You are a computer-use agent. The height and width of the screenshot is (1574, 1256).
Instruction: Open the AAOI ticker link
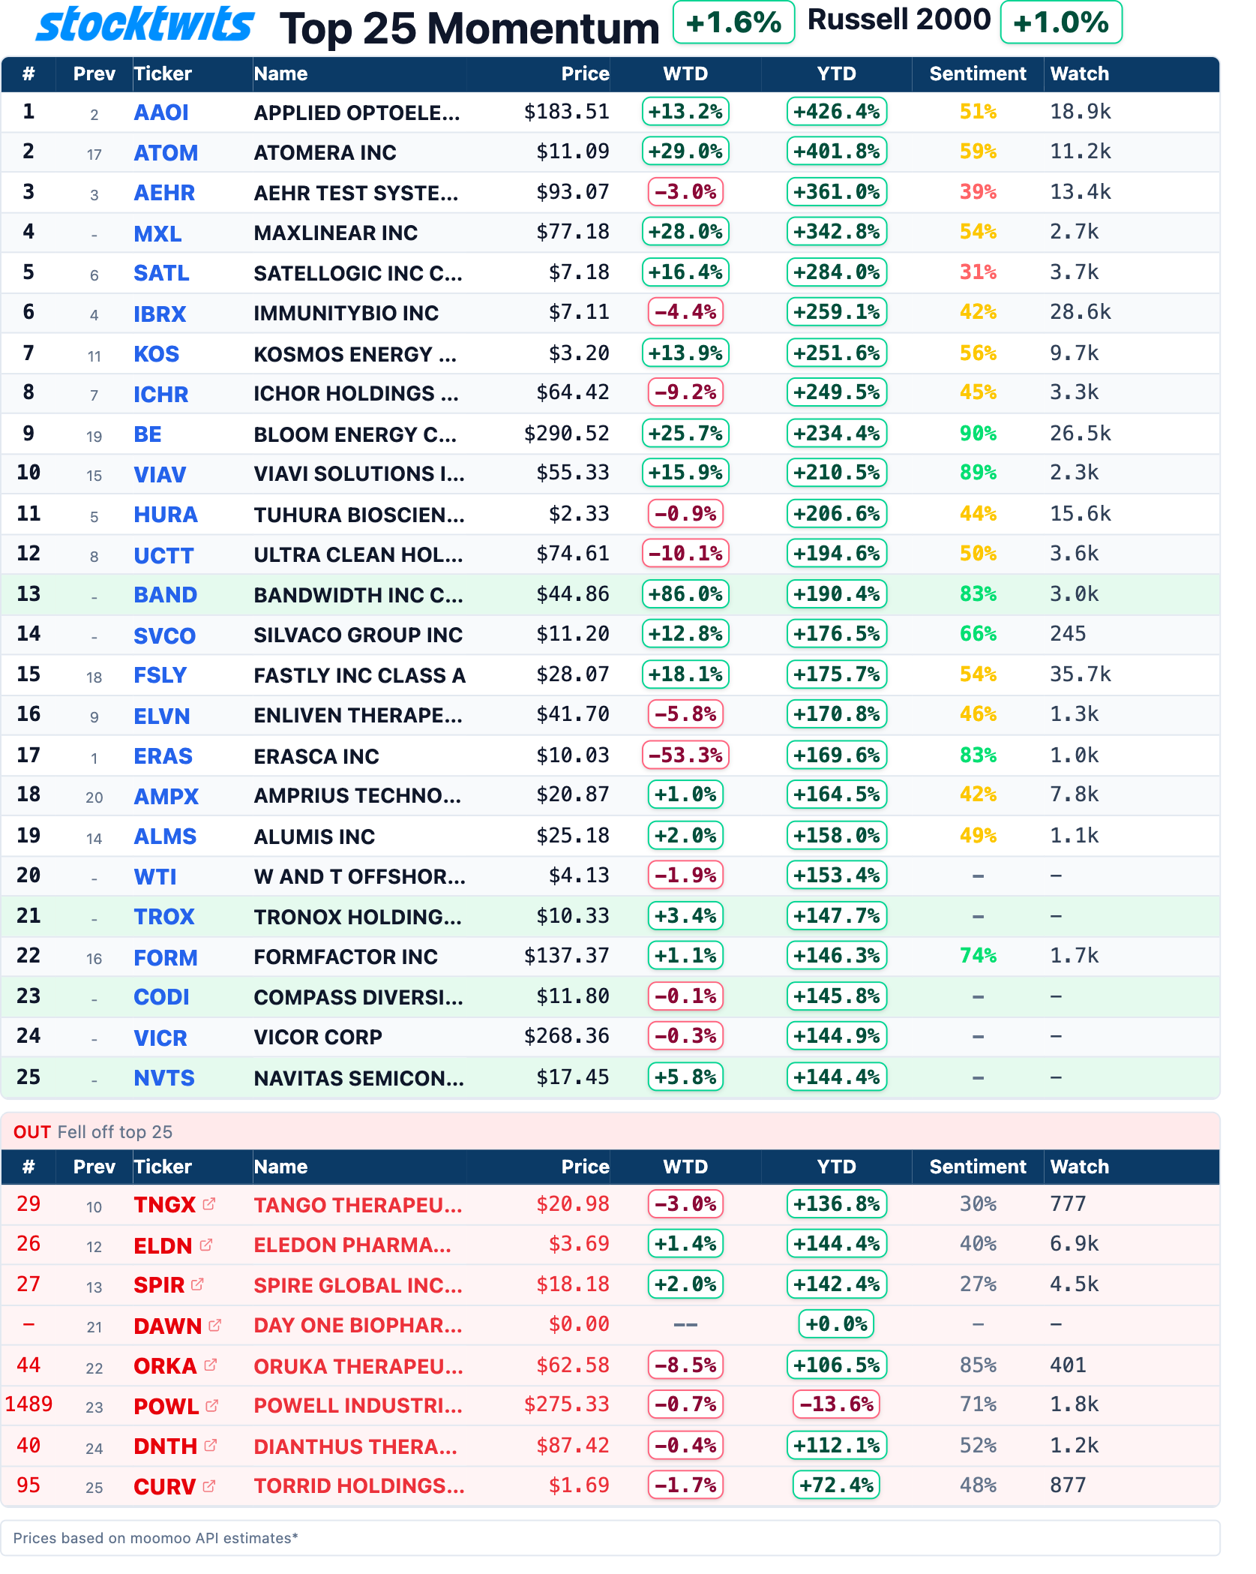click(161, 113)
